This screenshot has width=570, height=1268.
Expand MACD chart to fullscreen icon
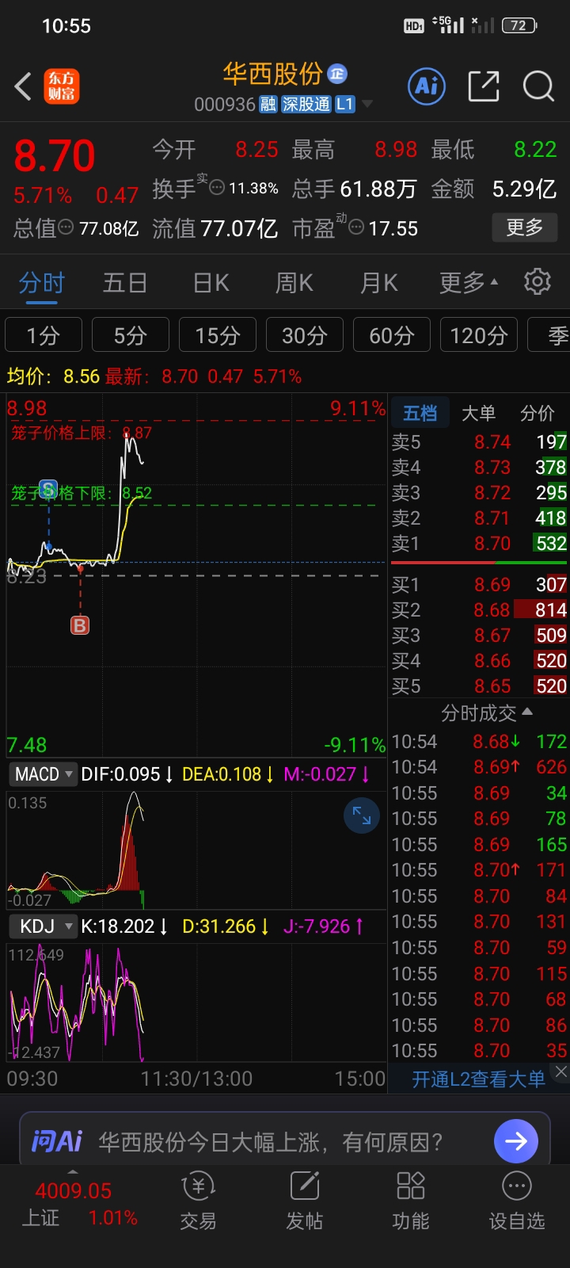pos(362,815)
